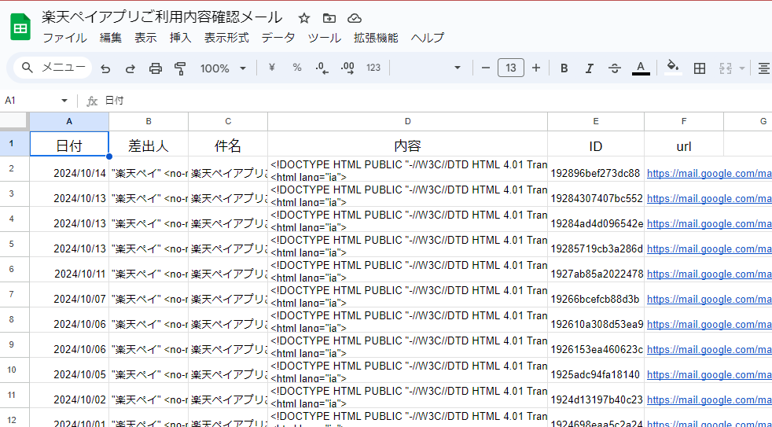The height and width of the screenshot is (427, 772).
Task: Toggle bold formatting
Action: tap(564, 68)
